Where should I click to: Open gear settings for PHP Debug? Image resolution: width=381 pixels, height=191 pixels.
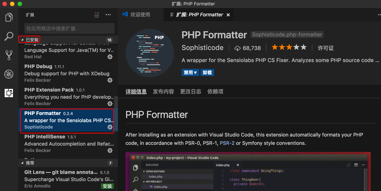(x=110, y=80)
